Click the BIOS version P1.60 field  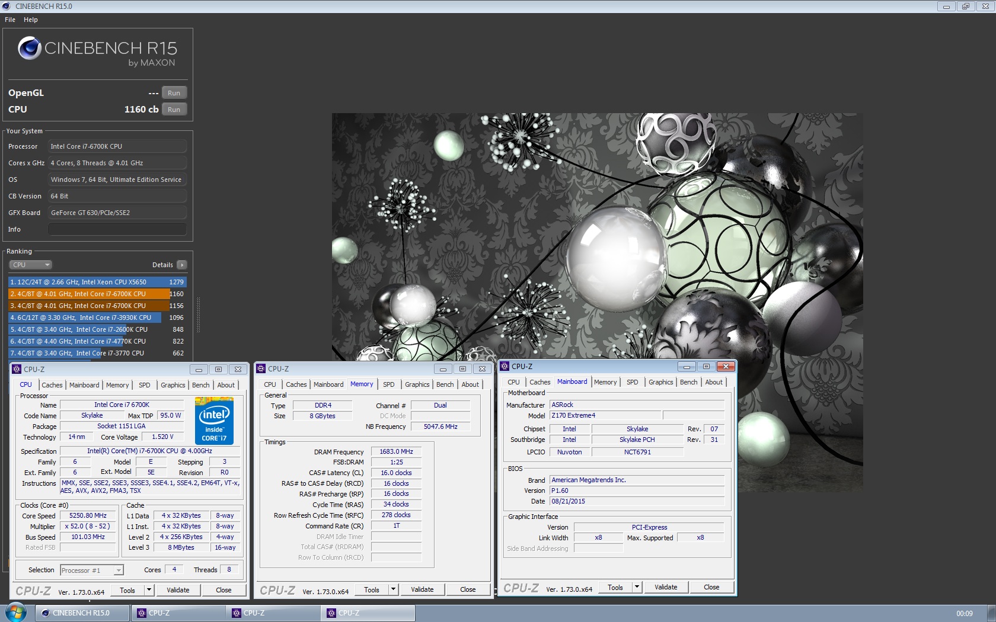pyautogui.click(x=637, y=490)
